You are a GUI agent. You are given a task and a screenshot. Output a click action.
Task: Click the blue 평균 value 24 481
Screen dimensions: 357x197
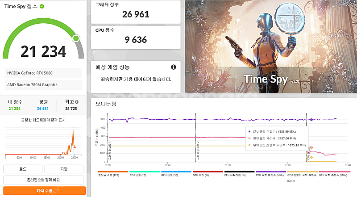point(42,109)
